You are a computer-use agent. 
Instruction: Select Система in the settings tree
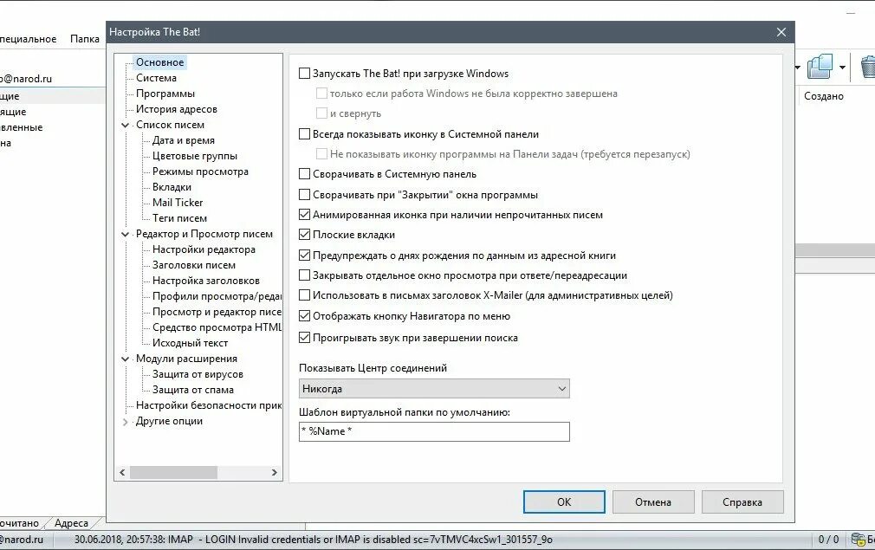click(156, 78)
